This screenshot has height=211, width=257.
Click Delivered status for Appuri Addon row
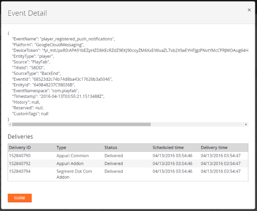(x=114, y=164)
